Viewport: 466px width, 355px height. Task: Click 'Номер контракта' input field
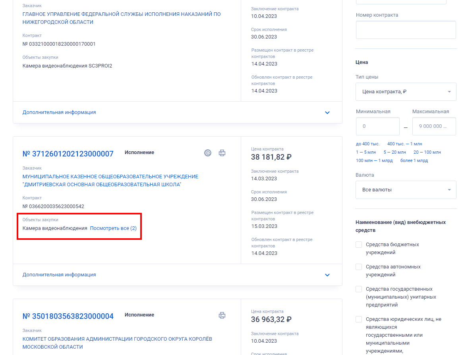(x=406, y=30)
